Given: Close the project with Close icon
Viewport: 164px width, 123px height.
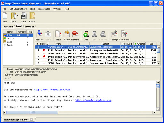Looking at the screenshot, I should (32, 16).
